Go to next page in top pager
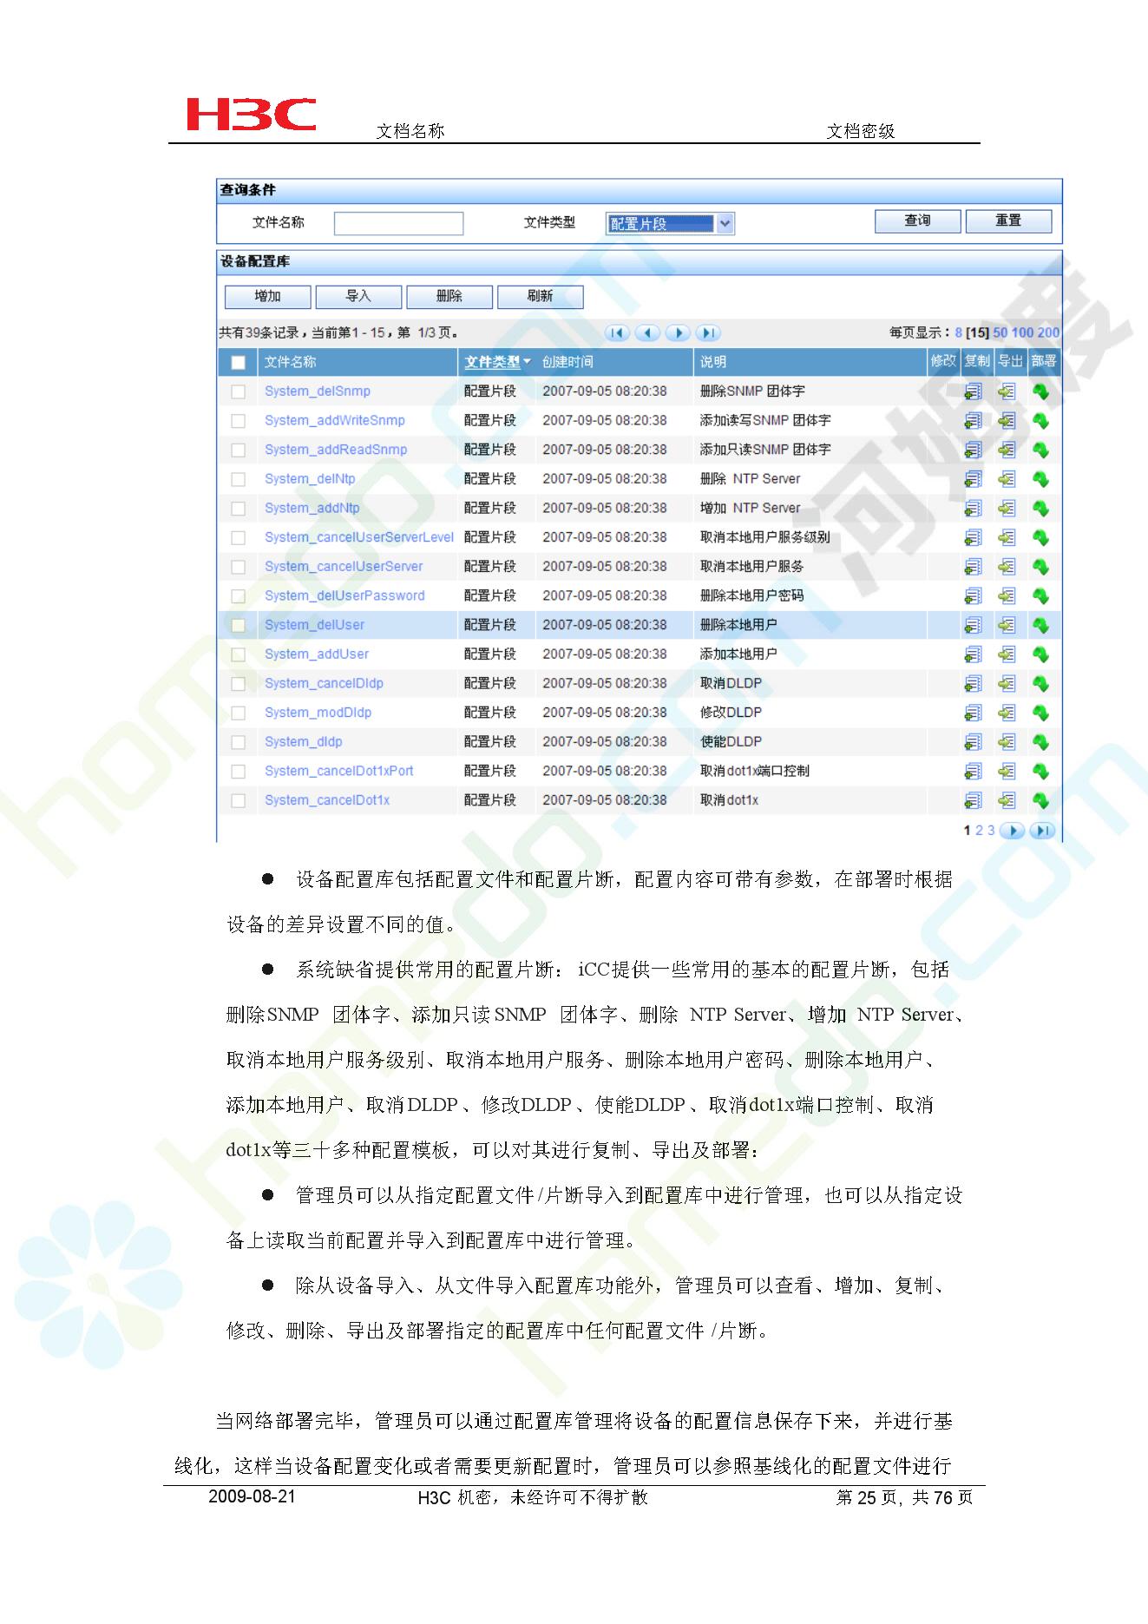Screen dimensions: 1148x1624 tap(678, 332)
